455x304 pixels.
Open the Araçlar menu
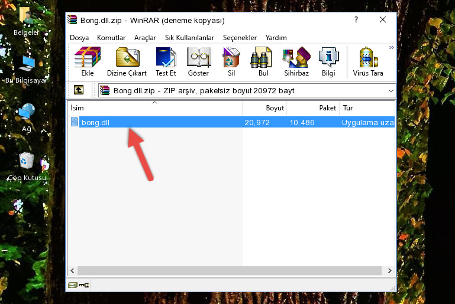145,38
